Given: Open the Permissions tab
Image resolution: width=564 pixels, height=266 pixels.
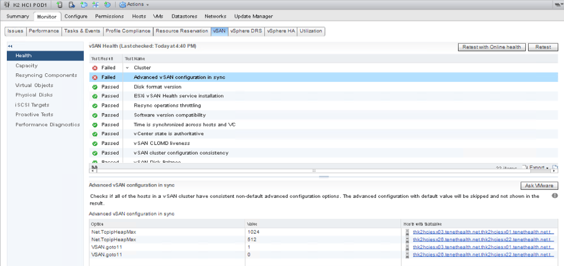Looking at the screenshot, I should 109,17.
